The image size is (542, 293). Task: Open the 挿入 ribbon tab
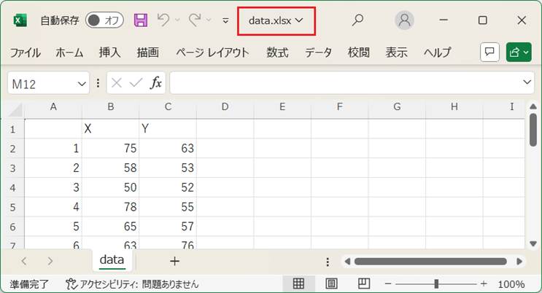point(109,52)
